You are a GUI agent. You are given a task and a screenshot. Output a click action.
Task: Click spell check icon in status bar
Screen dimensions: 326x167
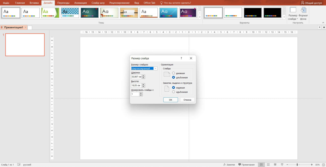(x=19, y=165)
